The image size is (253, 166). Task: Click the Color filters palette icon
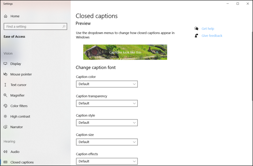click(5, 106)
